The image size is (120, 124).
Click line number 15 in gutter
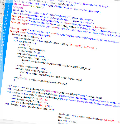pos(4,30)
